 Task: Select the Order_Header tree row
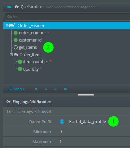pos(67,25)
